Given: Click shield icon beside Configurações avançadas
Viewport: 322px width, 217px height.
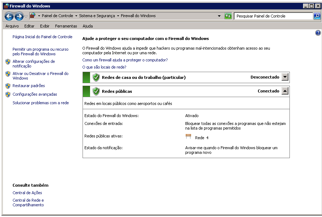Looking at the screenshot, I should coord(8,95).
